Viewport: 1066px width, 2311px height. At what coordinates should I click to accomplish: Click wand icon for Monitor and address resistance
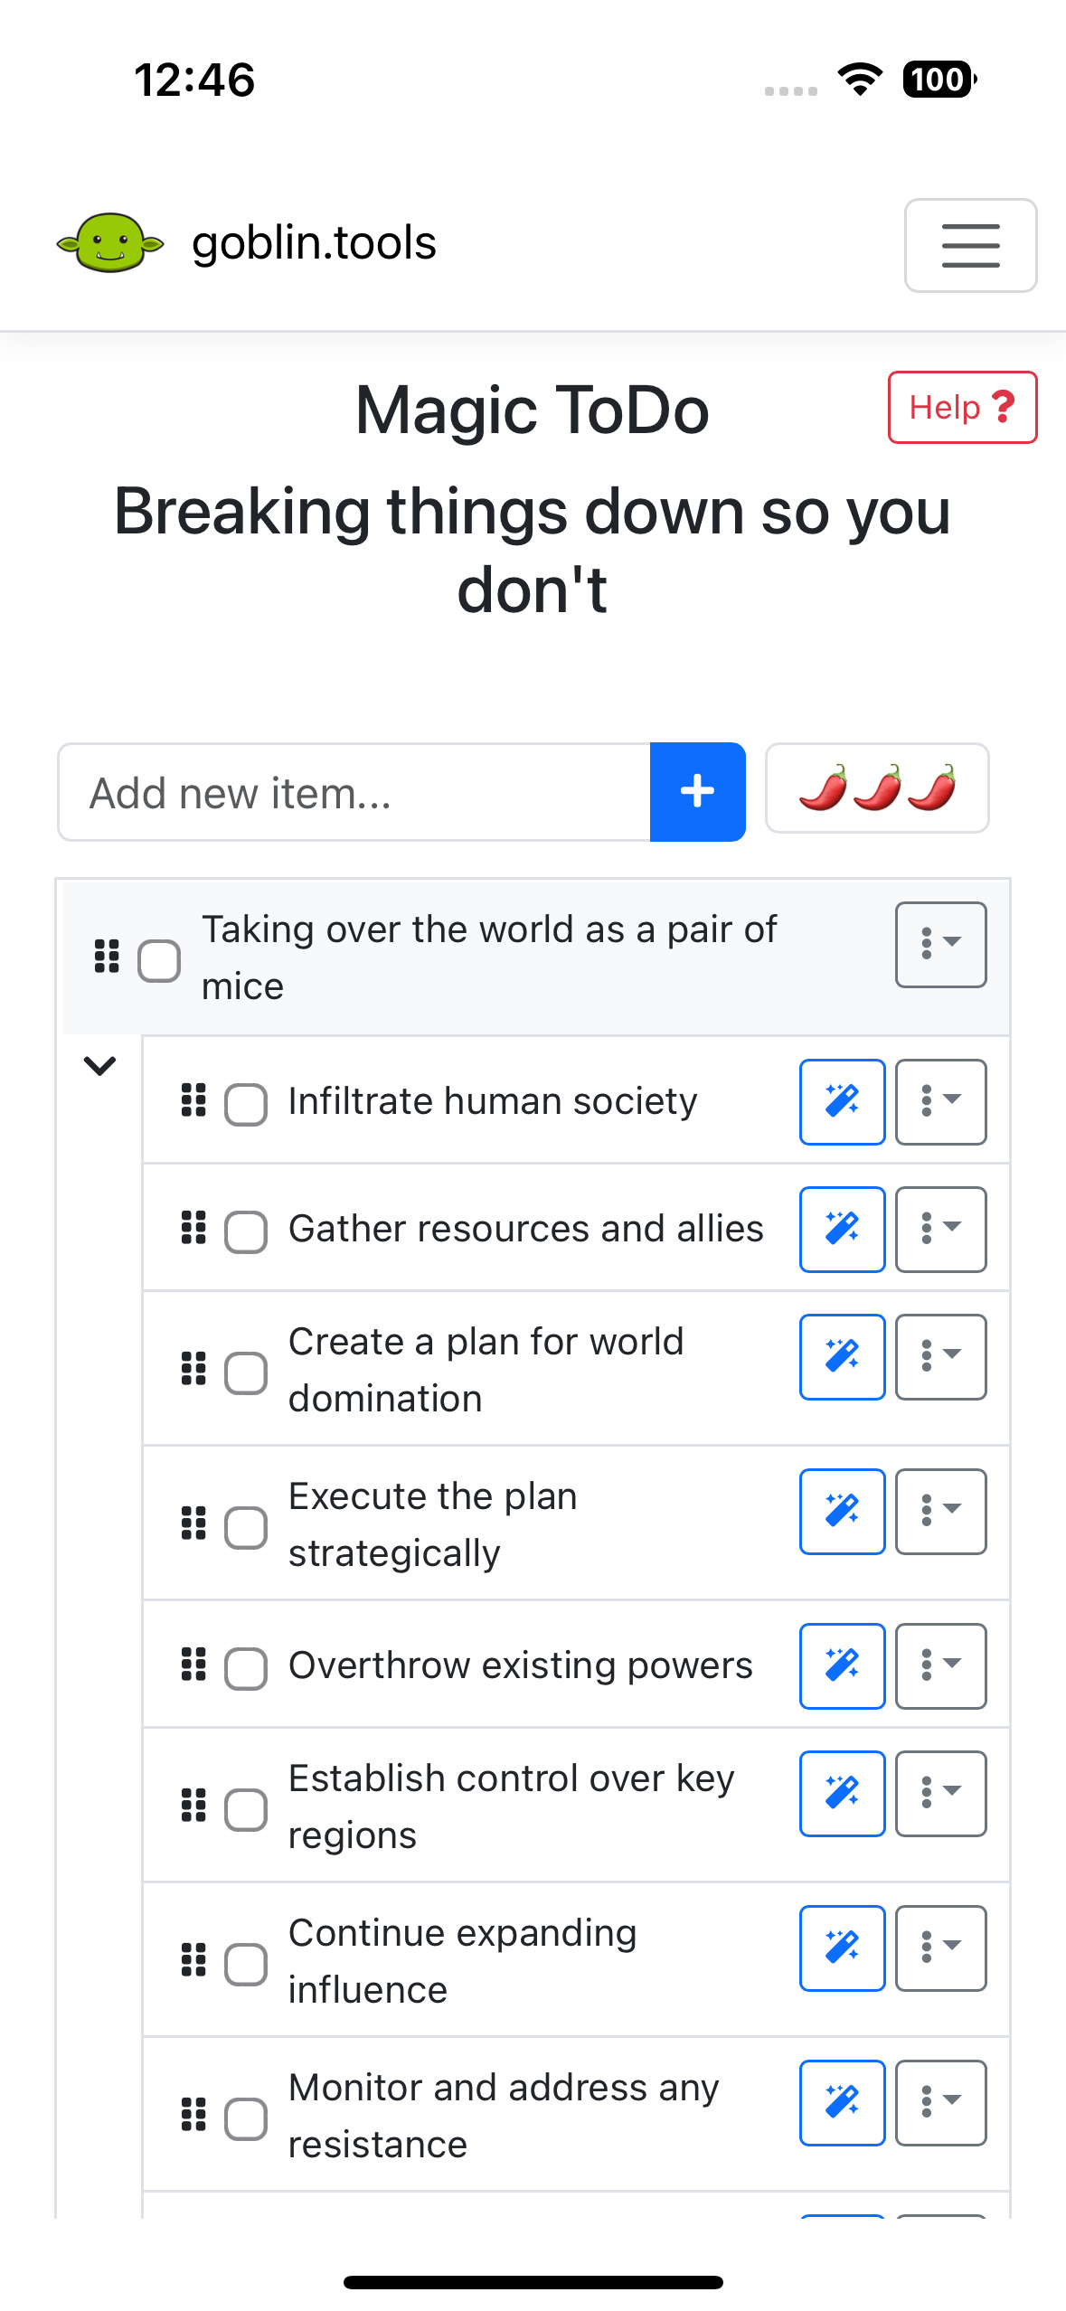tap(842, 2102)
